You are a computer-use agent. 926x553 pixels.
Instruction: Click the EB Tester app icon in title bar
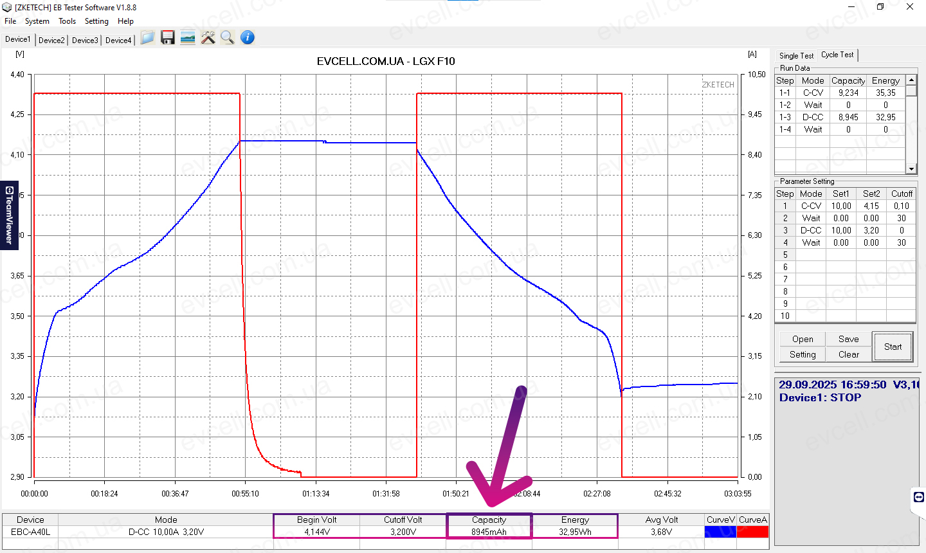[x=6, y=6]
